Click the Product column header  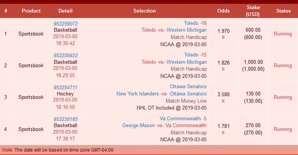click(x=31, y=11)
